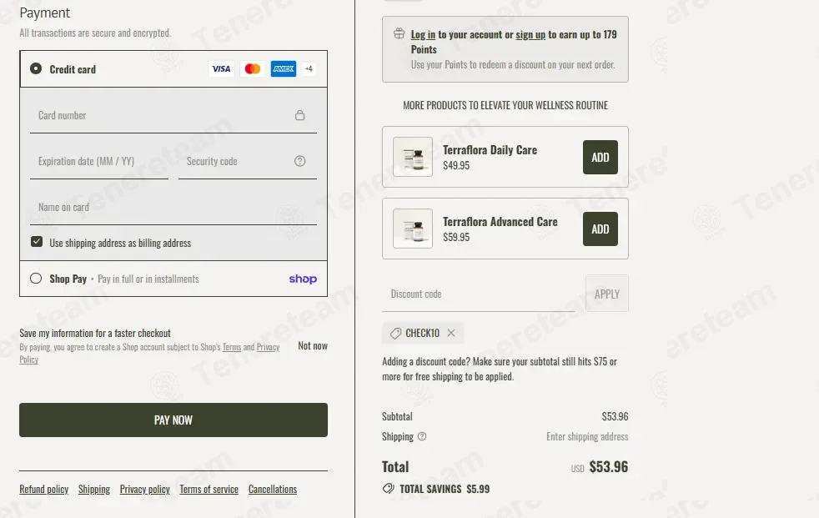The width and height of the screenshot is (819, 518).
Task: Click the TOTAL SAVINGS $5.99 text
Action: click(445, 489)
